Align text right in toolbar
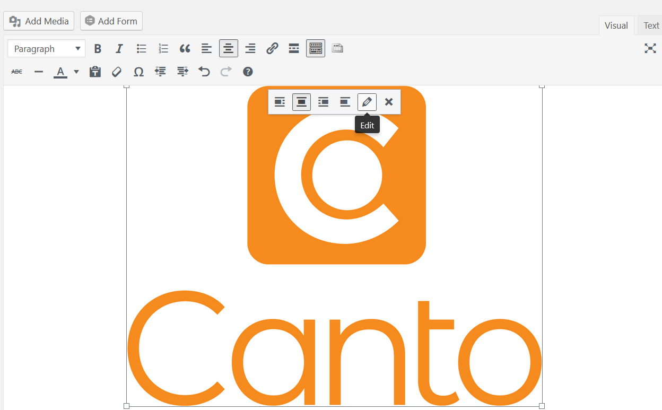Viewport: 662px width, 410px height. coord(250,49)
